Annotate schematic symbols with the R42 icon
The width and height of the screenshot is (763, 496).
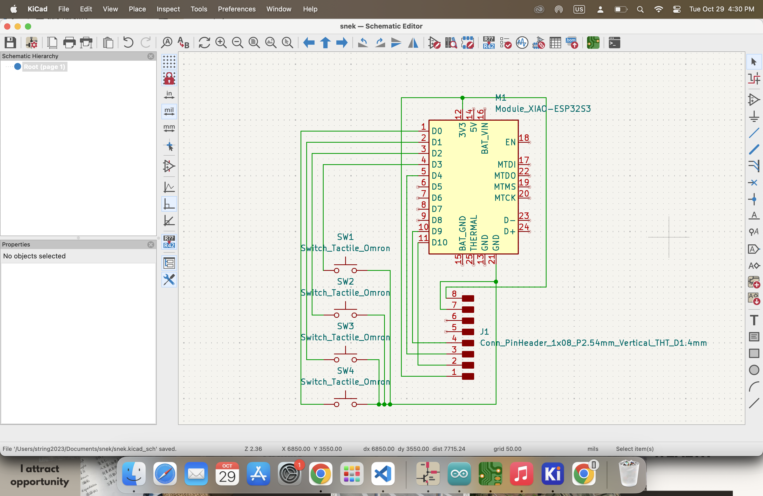pyautogui.click(x=489, y=43)
